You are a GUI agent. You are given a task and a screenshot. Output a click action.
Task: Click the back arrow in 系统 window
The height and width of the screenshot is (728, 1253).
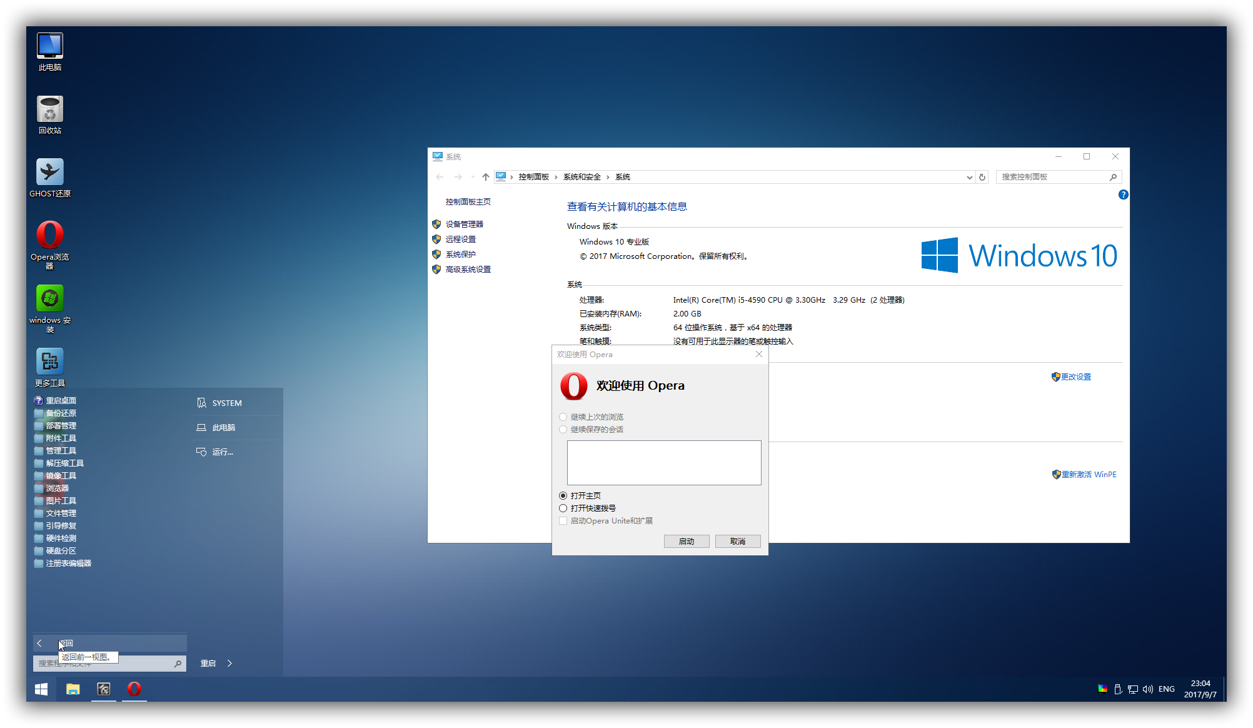click(x=440, y=177)
